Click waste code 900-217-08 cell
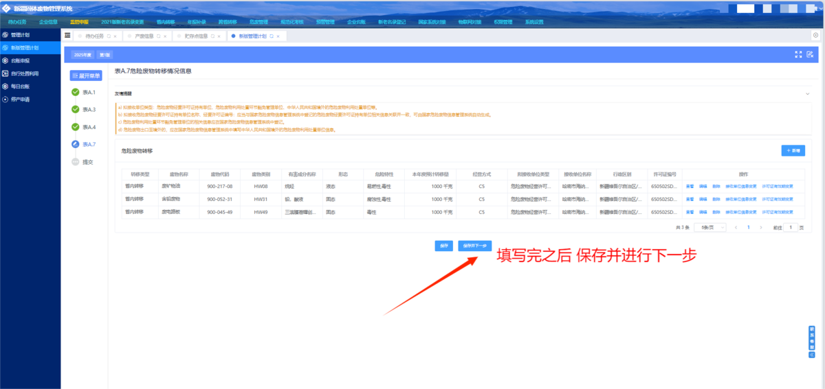This screenshot has width=825, height=389. click(x=220, y=186)
